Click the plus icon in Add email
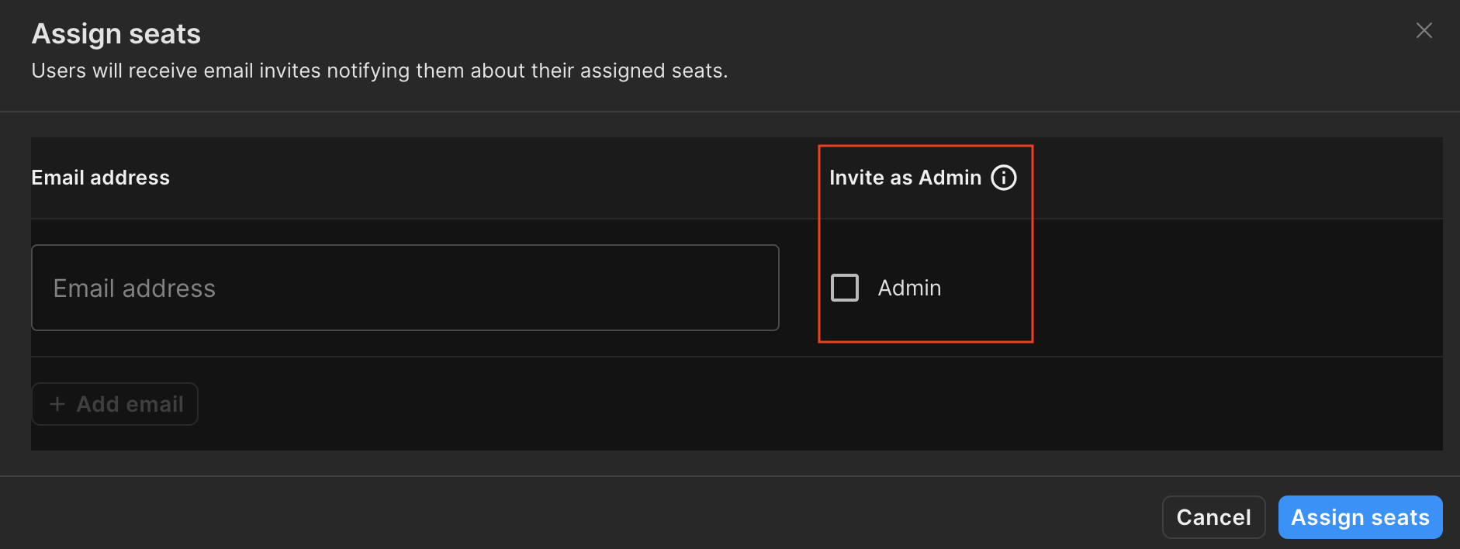Screen dimensions: 1460x549 point(57,404)
